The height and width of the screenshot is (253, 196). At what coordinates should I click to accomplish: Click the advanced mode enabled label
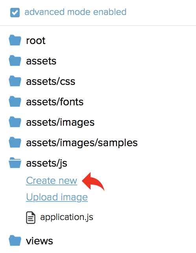(x=75, y=12)
